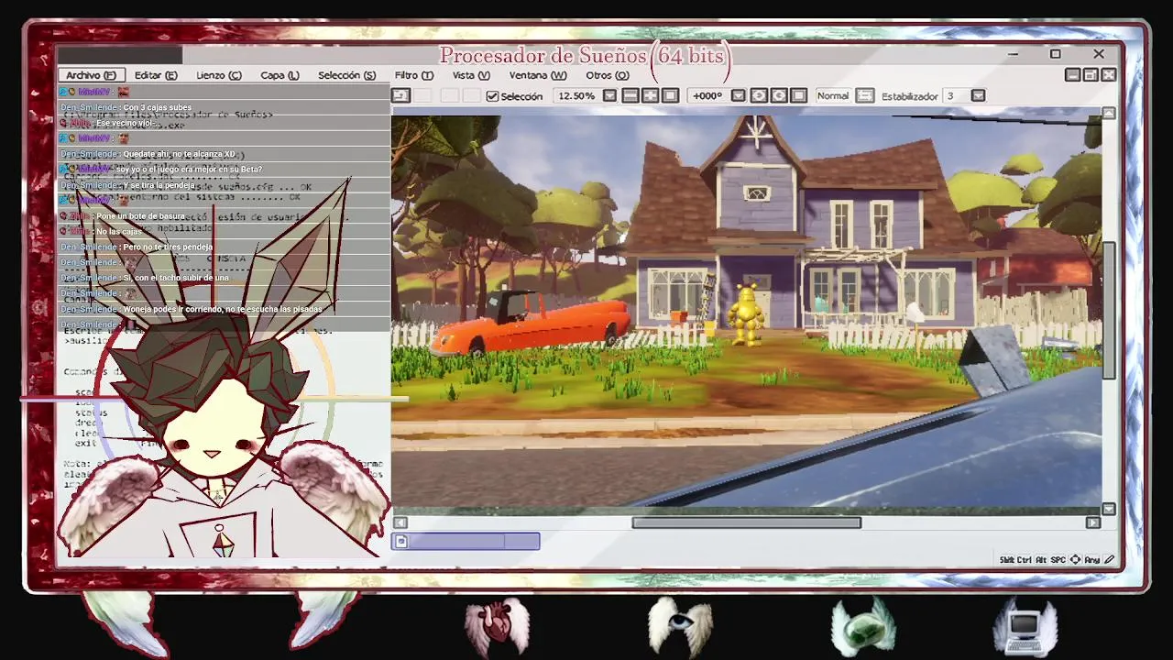Close the inner document window
1173x660 pixels.
[x=1109, y=75]
